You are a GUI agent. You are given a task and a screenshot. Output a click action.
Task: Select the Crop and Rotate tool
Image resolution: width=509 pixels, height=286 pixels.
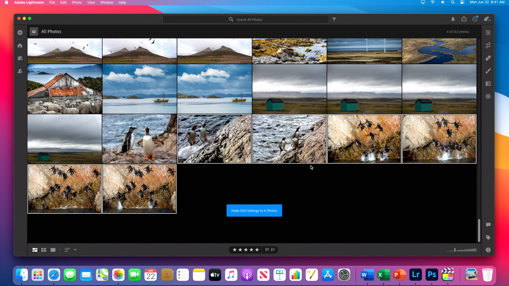pos(488,45)
